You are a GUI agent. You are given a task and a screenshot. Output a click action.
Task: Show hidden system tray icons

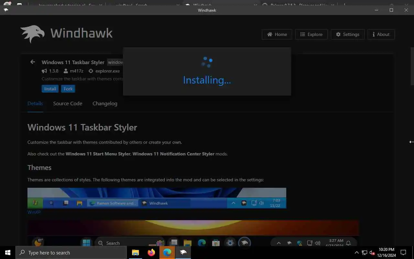(357, 253)
